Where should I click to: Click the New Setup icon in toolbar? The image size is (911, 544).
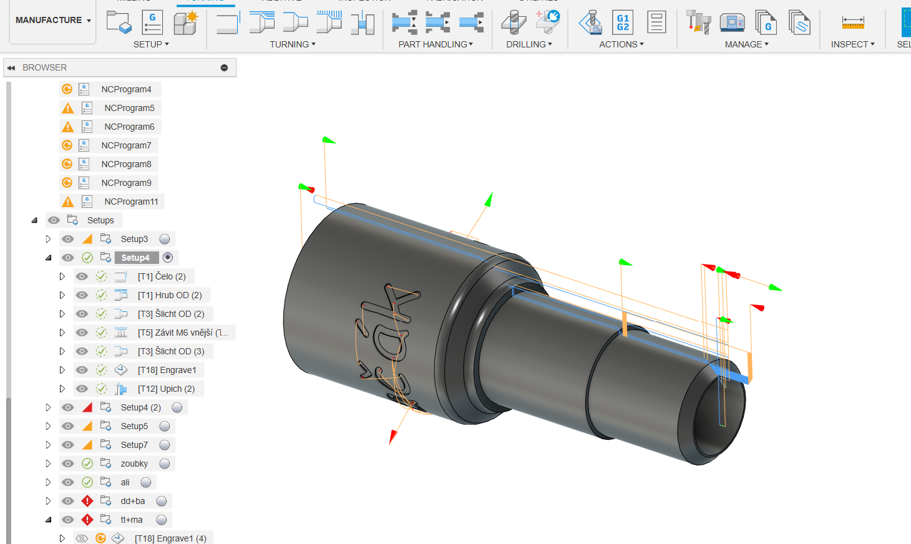click(119, 22)
